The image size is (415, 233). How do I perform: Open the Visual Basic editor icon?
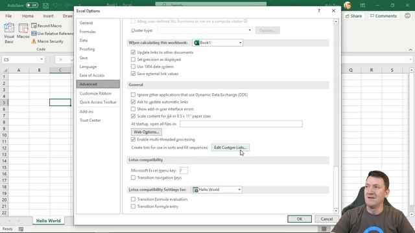(9, 33)
